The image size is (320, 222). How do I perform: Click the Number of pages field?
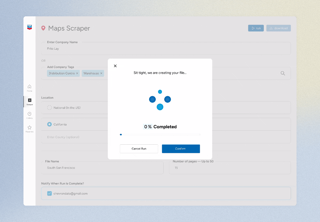(230, 168)
